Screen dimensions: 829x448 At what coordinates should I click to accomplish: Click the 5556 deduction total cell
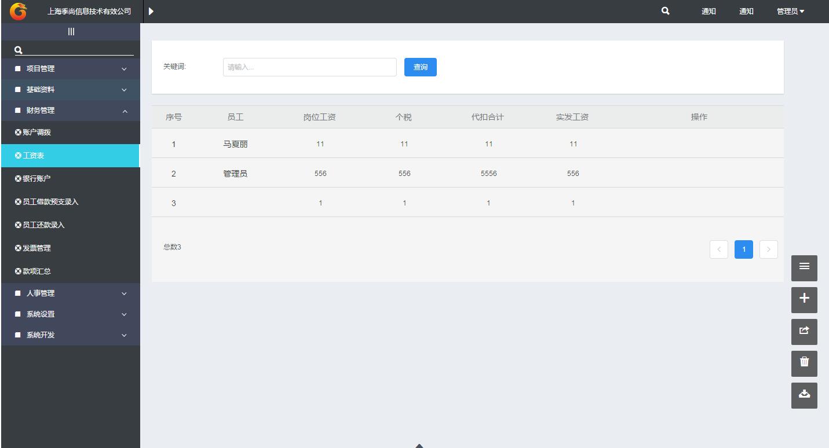489,174
